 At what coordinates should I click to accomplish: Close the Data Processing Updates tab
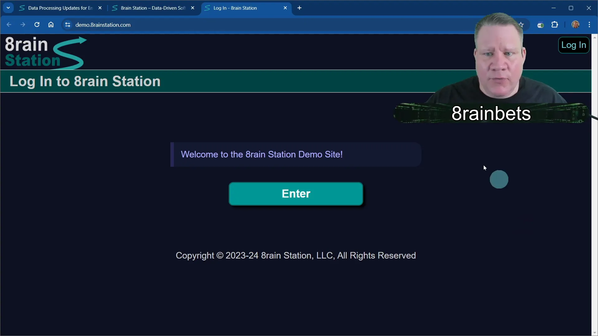click(100, 8)
